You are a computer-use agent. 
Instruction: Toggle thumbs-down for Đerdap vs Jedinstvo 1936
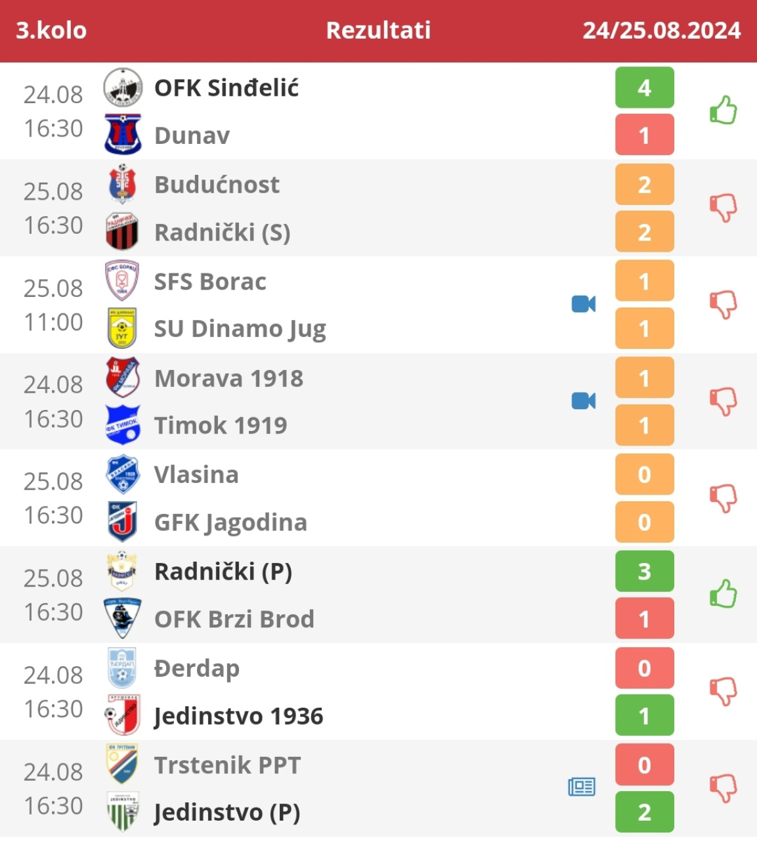tap(724, 691)
